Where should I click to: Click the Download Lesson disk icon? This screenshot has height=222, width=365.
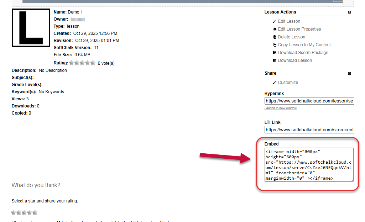pos(274,60)
